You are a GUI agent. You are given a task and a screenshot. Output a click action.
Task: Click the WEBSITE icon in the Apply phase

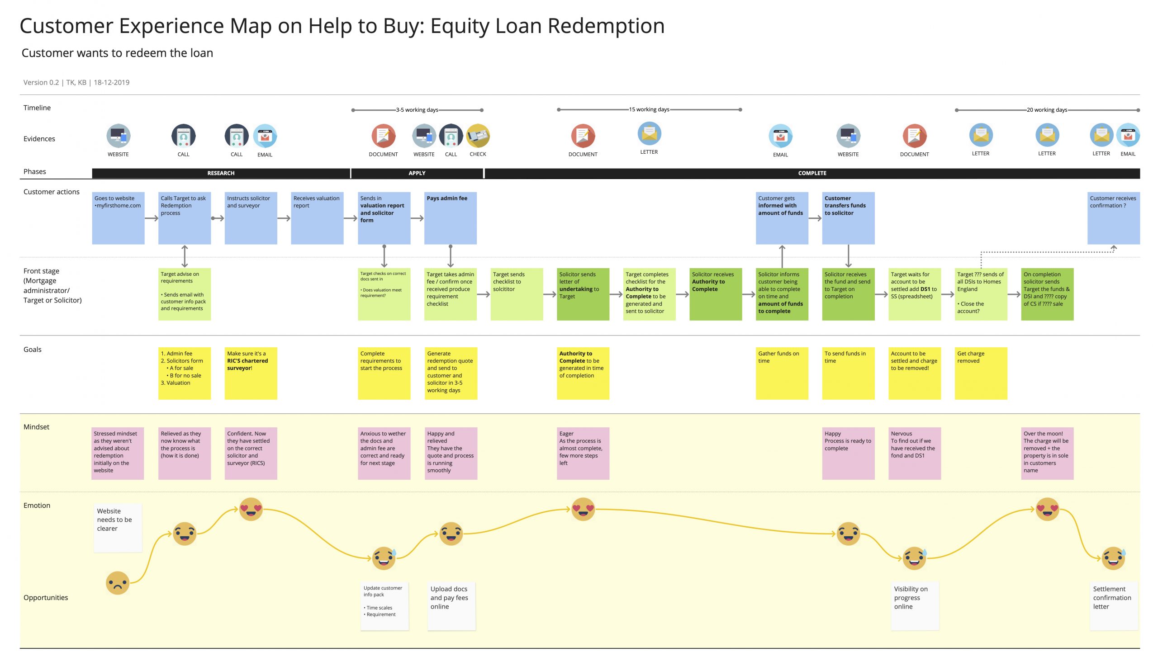click(424, 136)
